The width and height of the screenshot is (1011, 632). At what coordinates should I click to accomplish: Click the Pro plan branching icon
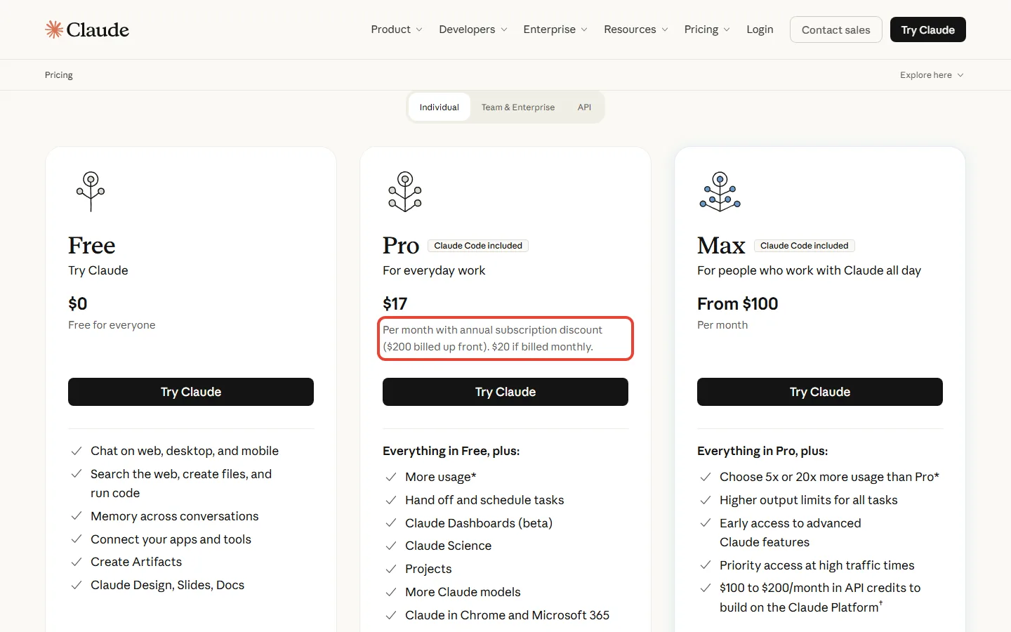[405, 191]
